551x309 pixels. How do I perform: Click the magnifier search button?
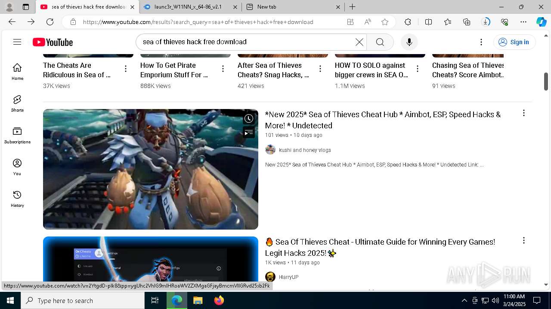pos(380,42)
